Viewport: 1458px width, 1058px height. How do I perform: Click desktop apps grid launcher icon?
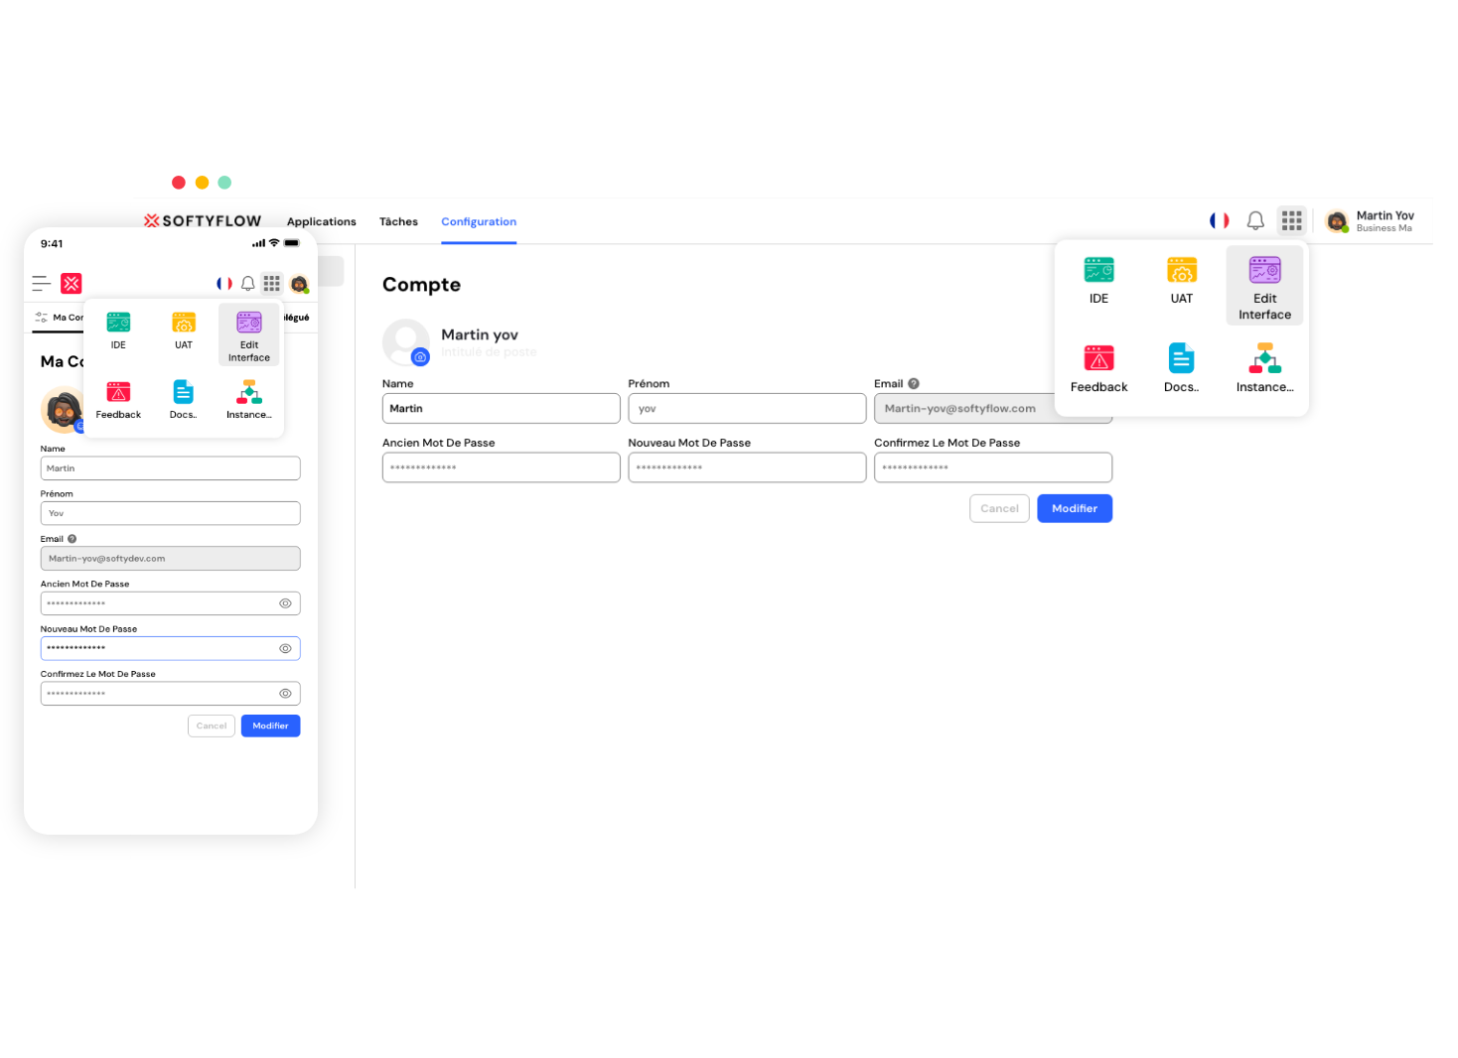click(x=1291, y=220)
